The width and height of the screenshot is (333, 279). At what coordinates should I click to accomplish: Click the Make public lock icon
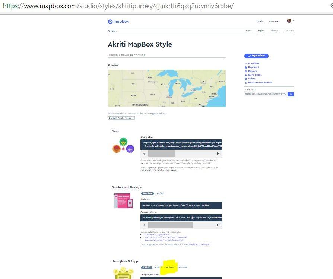click(246, 75)
